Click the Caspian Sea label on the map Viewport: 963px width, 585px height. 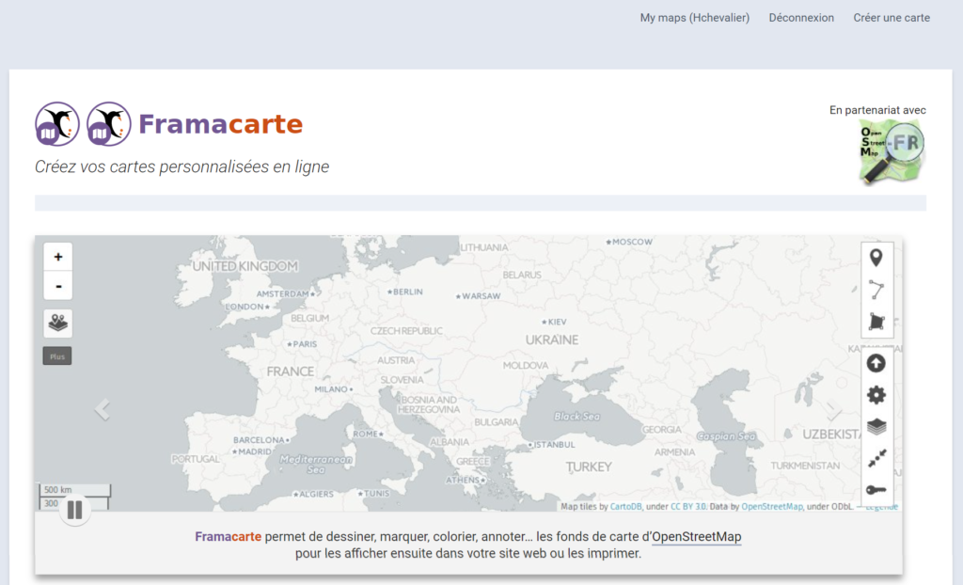726,436
